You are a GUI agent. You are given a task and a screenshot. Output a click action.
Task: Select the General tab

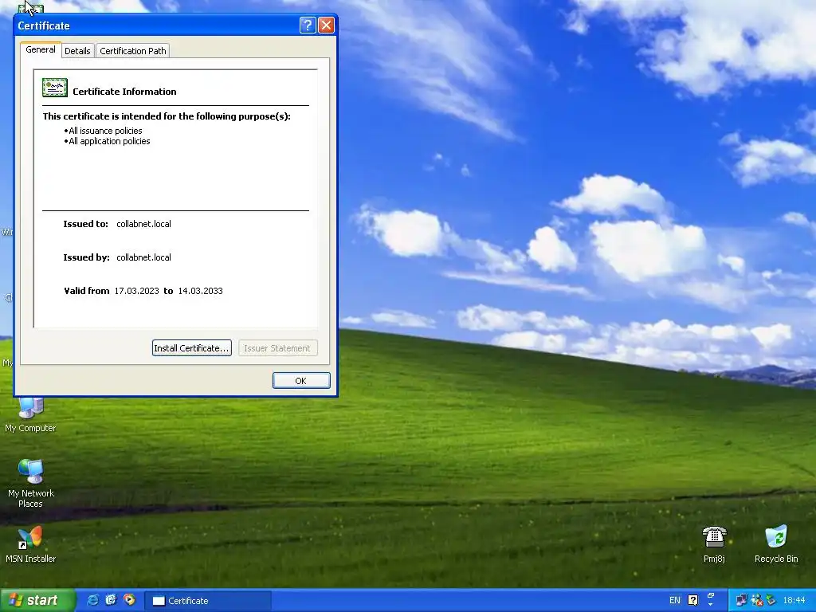coord(41,49)
